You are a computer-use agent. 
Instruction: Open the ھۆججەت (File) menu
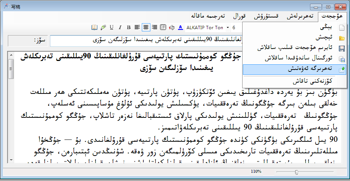pos(332,16)
